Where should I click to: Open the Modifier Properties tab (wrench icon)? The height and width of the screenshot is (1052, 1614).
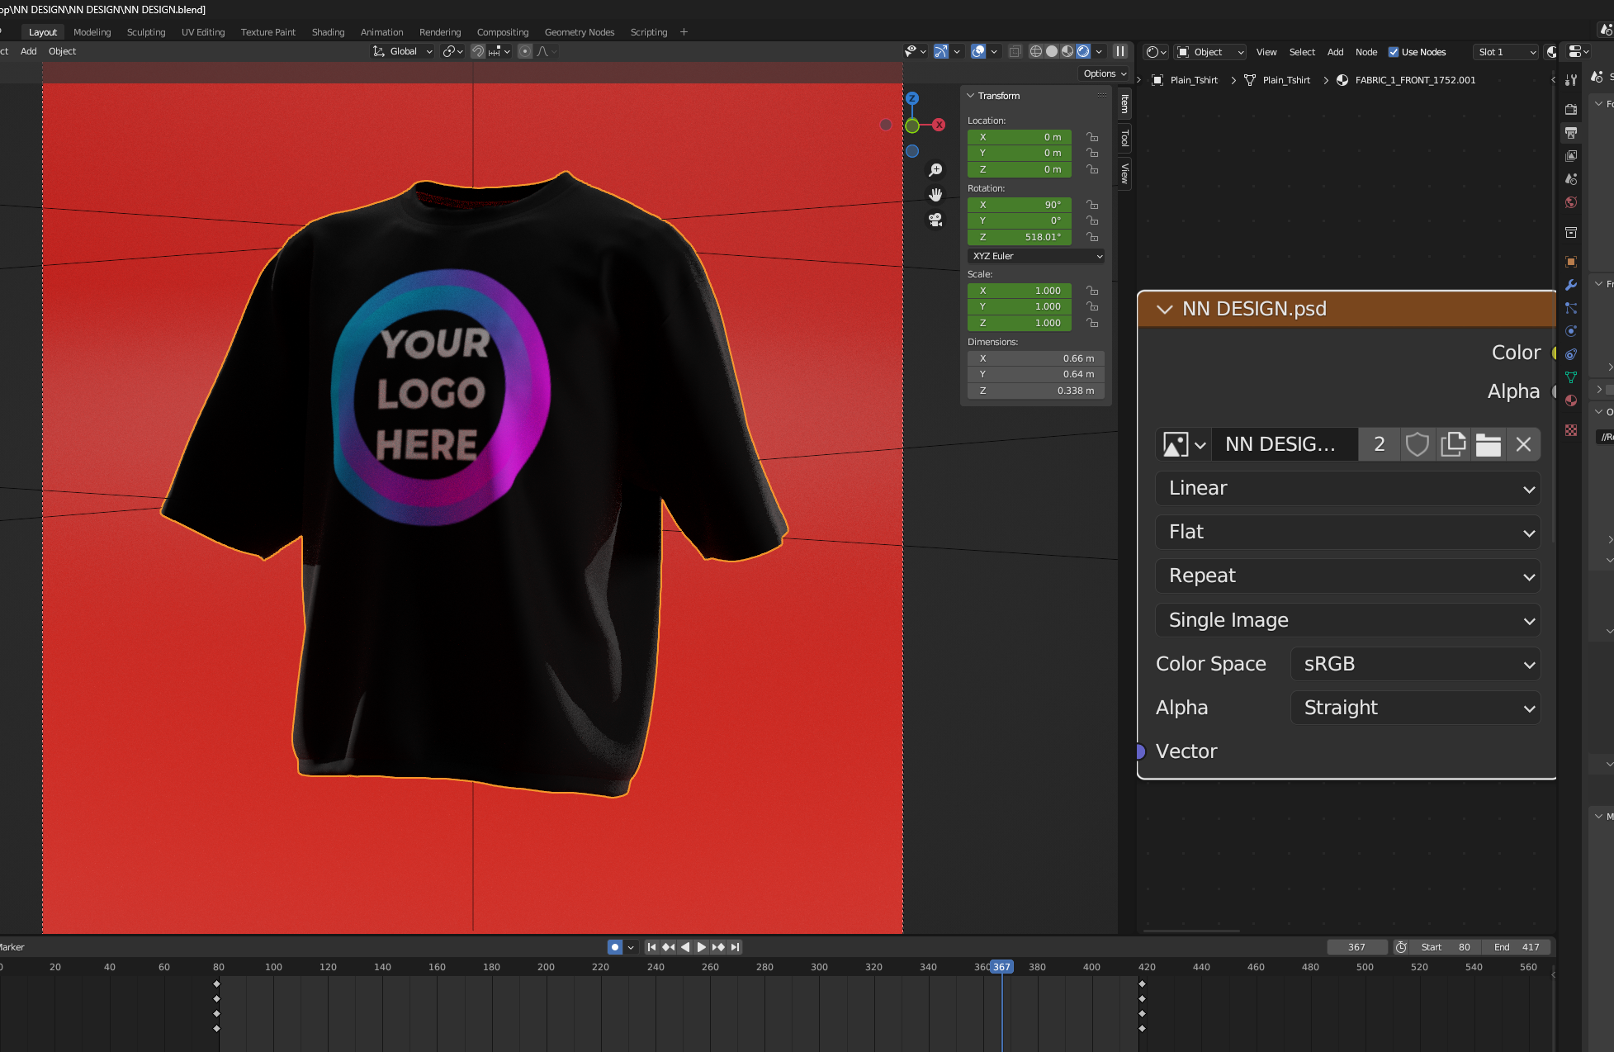click(x=1571, y=284)
